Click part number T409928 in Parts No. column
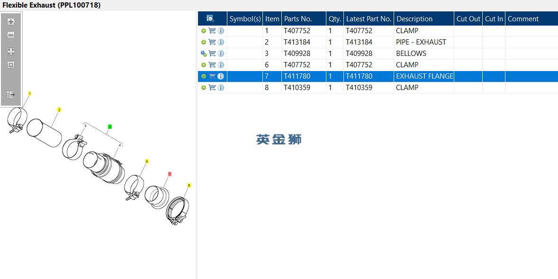 coord(297,54)
